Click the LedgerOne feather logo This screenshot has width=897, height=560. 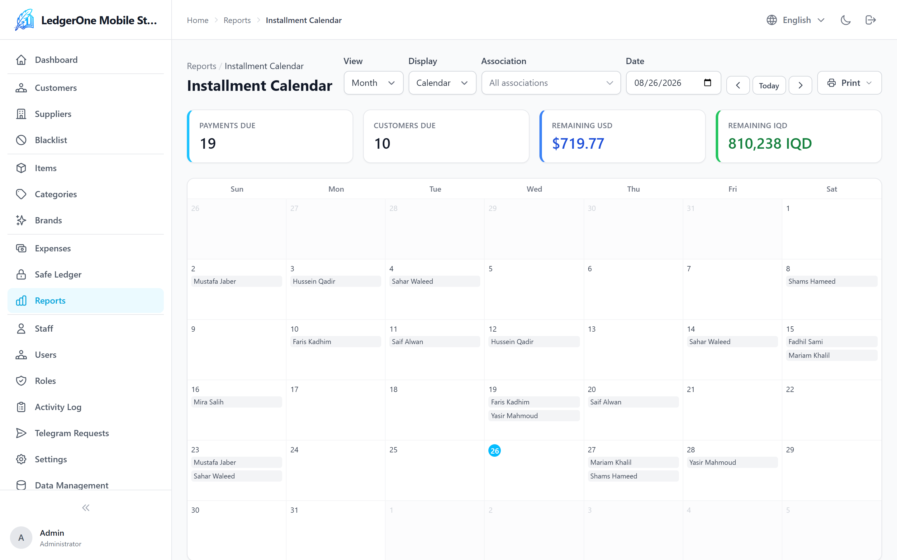[25, 20]
